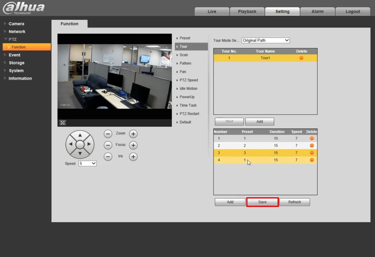Screen dimensions: 375x257
Task: Select preset row with Number 2
Action: [x=265, y=146]
